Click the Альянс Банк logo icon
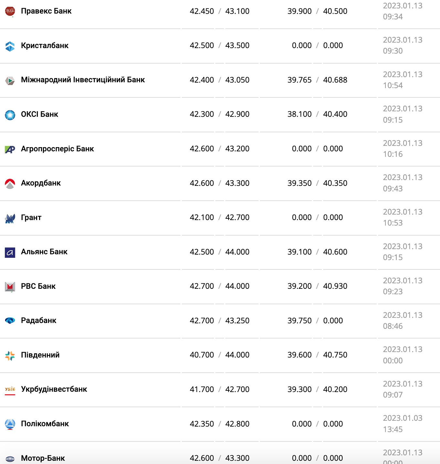The width and height of the screenshot is (440, 464). (10, 252)
